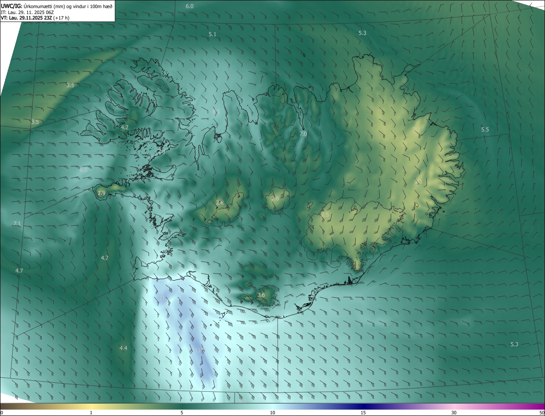The image size is (545, 416).
Task: Select the scale tick label 1
Action: [x=91, y=413]
